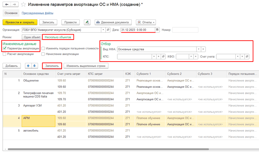Screen dimensions: 259x152
Task: Clear the КПС filter field with x
Action: coord(158,57)
